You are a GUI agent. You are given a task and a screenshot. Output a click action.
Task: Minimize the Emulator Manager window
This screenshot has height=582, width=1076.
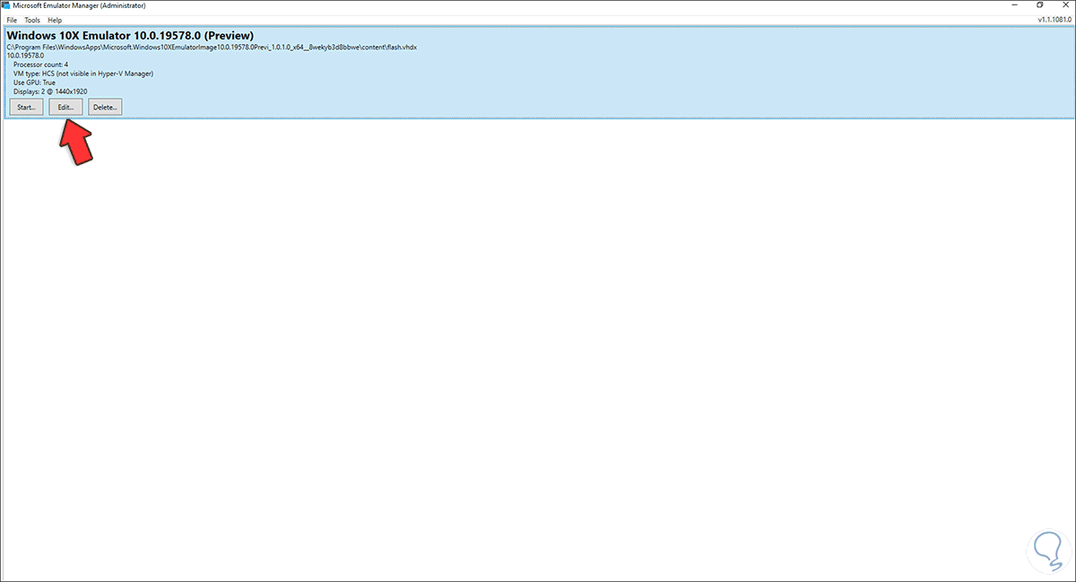coord(1015,5)
